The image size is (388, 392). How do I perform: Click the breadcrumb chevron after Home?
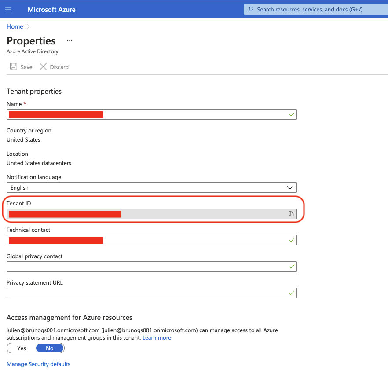tap(28, 26)
